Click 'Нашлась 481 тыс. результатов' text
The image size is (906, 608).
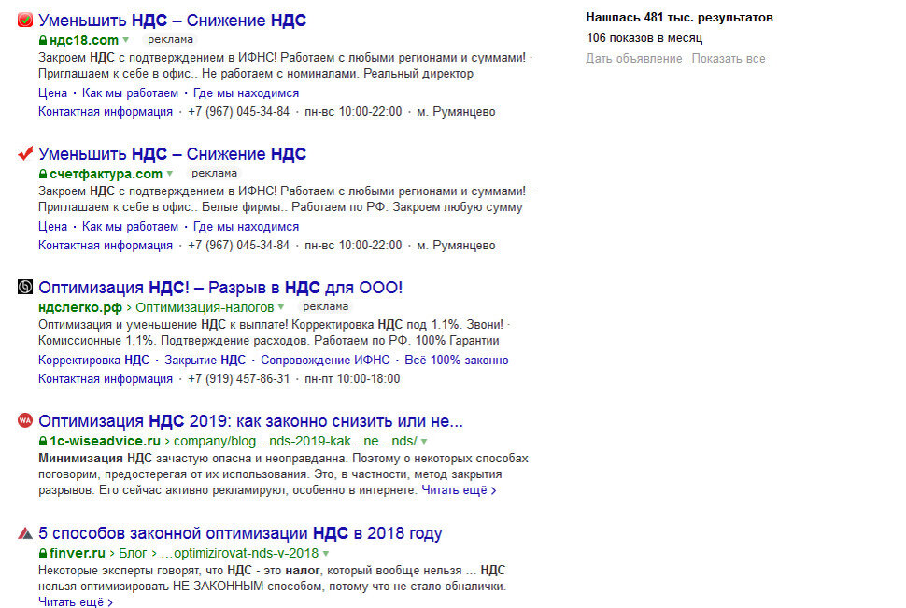680,18
